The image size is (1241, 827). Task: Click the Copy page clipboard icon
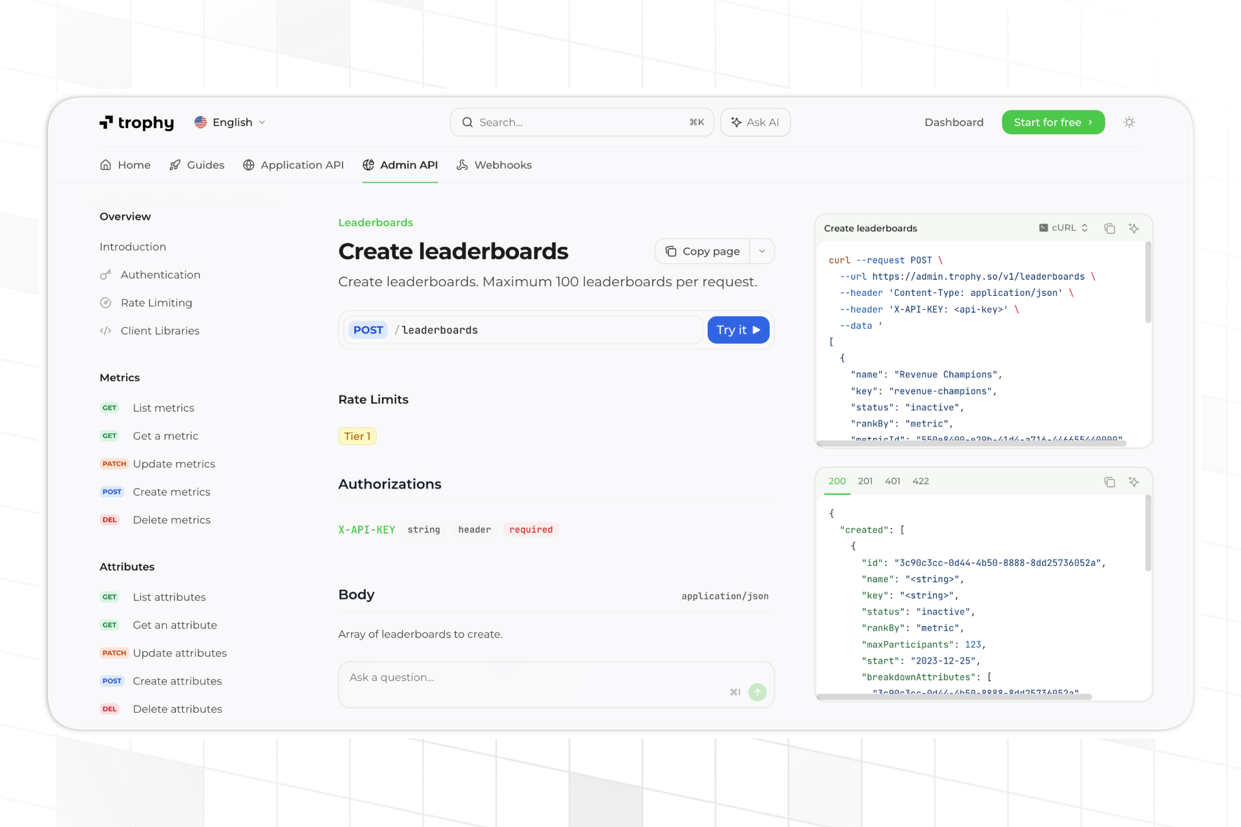pos(671,251)
